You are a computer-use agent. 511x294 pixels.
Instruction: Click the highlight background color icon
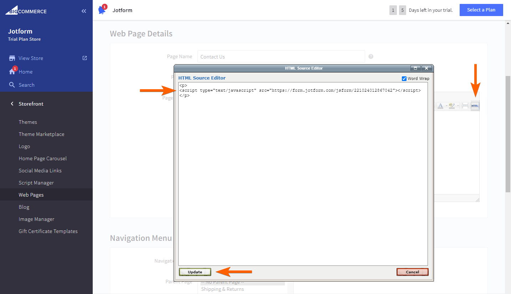451,106
